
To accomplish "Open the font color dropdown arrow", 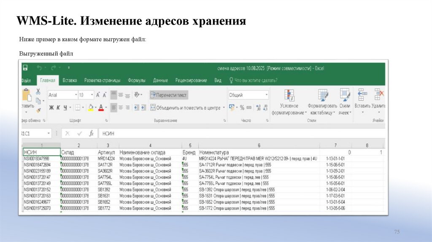I will coord(106,108).
